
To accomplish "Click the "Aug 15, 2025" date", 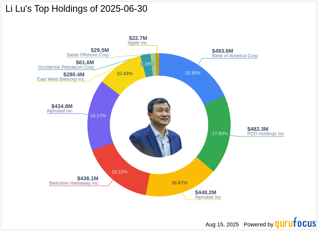I will (222, 225).
